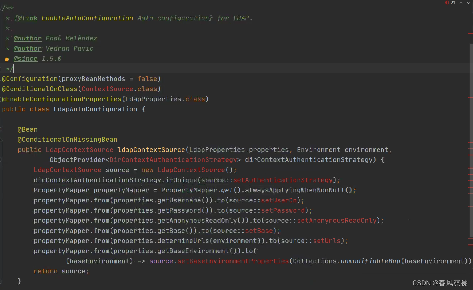Image resolution: width=473 pixels, height=290 pixels.
Task: Click the setPassword method reference
Action: click(x=283, y=210)
